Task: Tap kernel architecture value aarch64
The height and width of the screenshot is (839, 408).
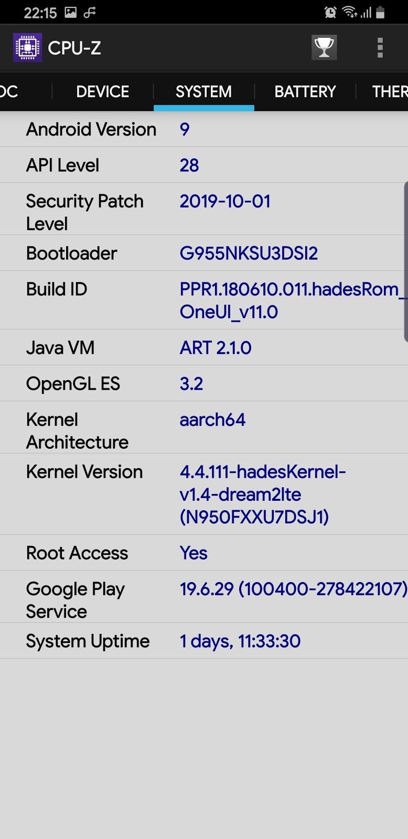Action: (212, 420)
